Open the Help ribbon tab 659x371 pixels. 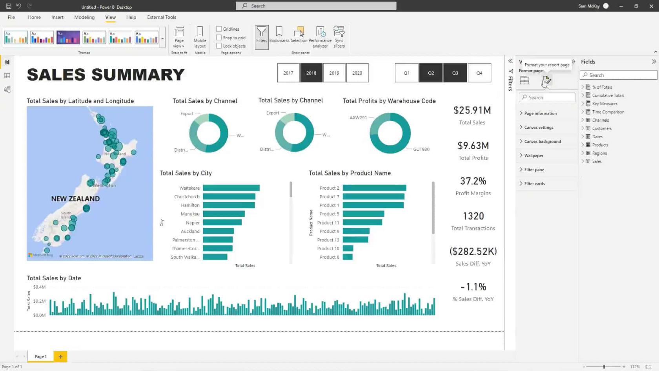tap(131, 17)
